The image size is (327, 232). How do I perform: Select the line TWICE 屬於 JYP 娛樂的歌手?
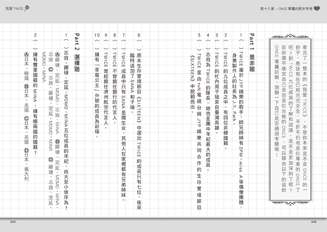click(241, 130)
